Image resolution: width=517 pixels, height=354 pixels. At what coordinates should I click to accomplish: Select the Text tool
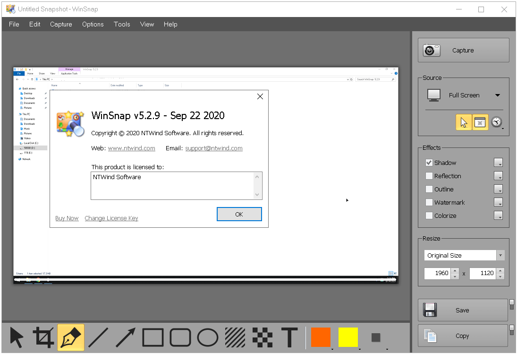coord(289,337)
